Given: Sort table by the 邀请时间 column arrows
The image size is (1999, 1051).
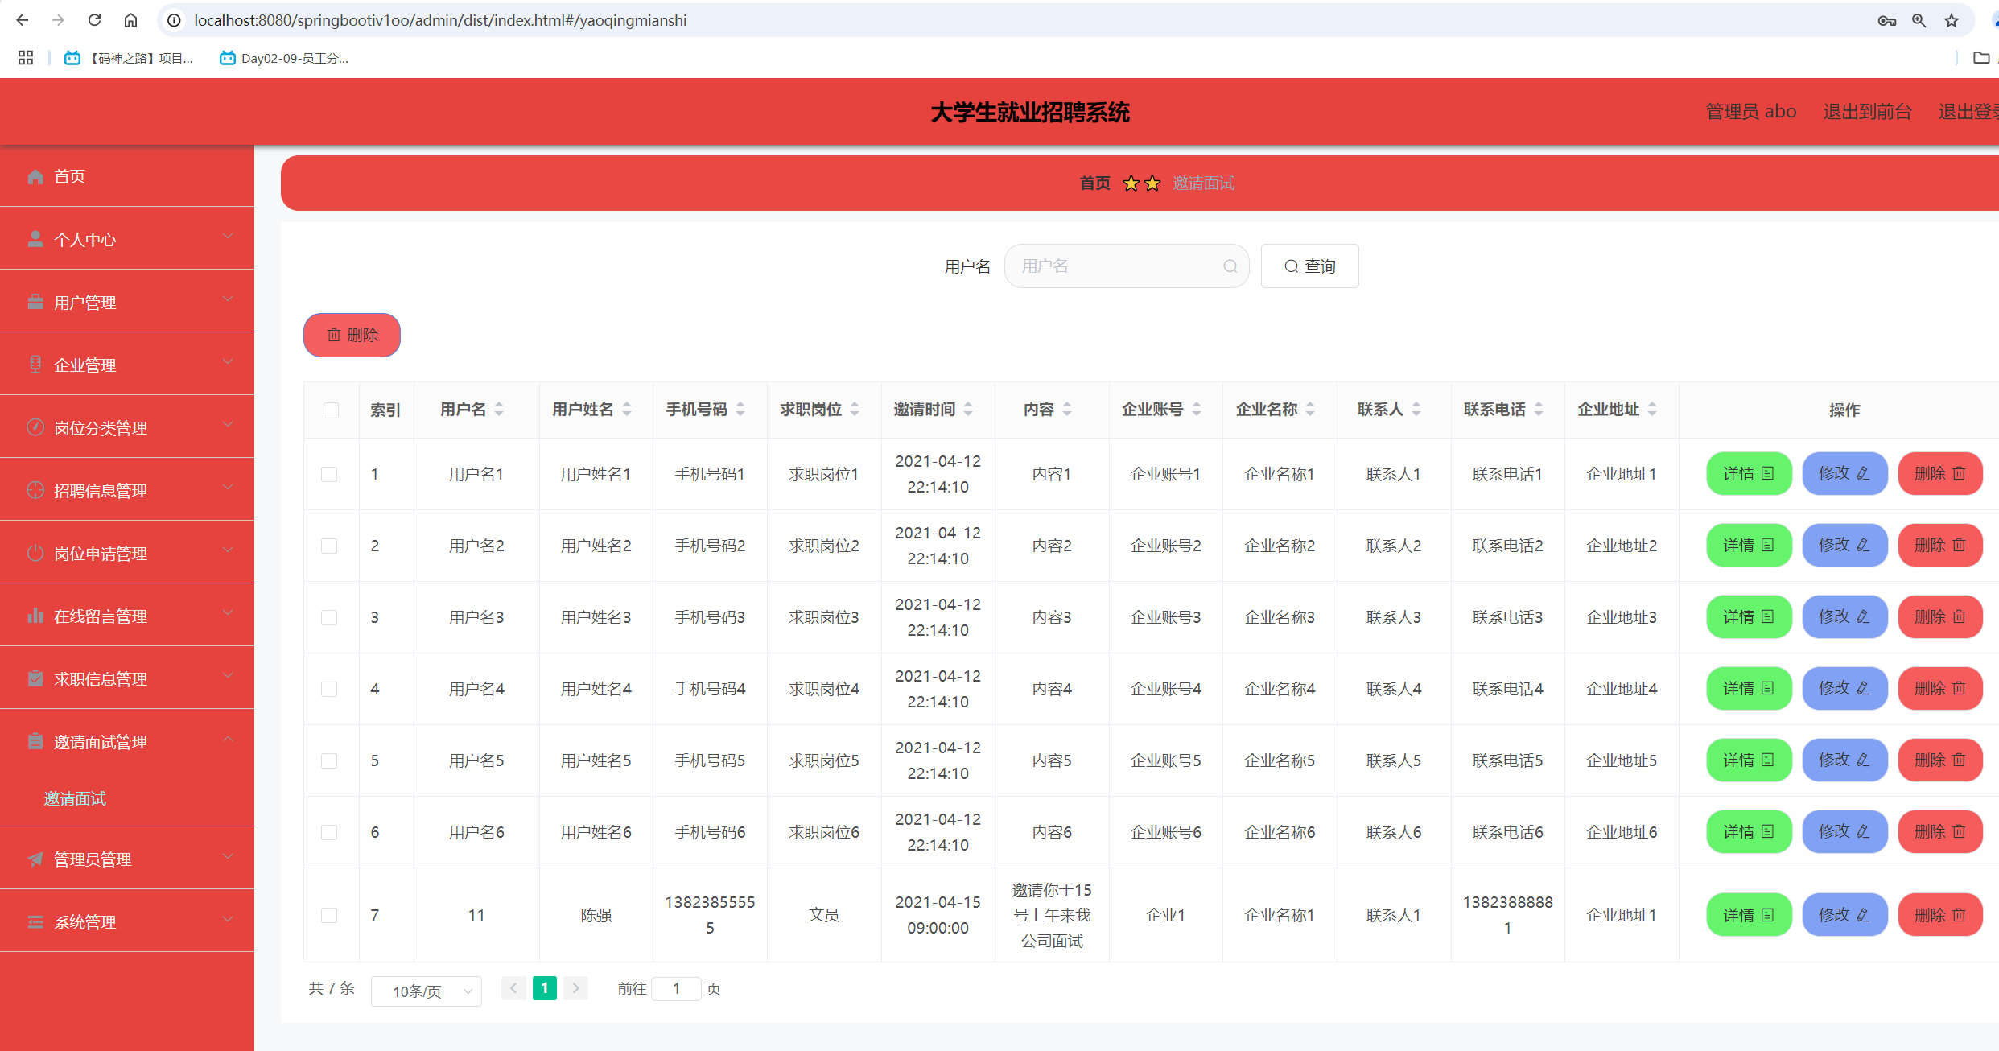Looking at the screenshot, I should (969, 409).
